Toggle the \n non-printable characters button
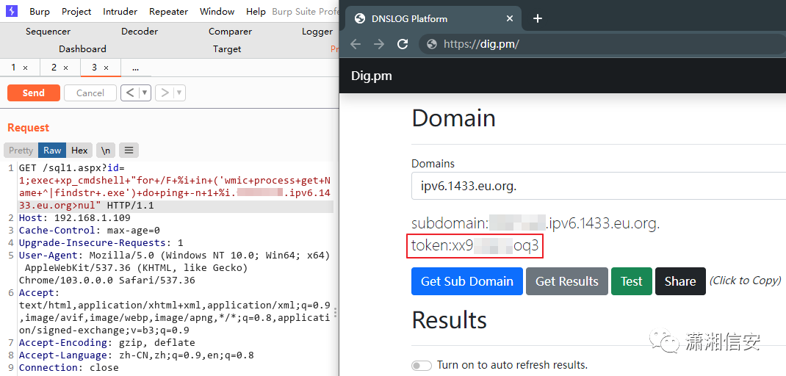This screenshot has height=376, width=786. tap(106, 151)
